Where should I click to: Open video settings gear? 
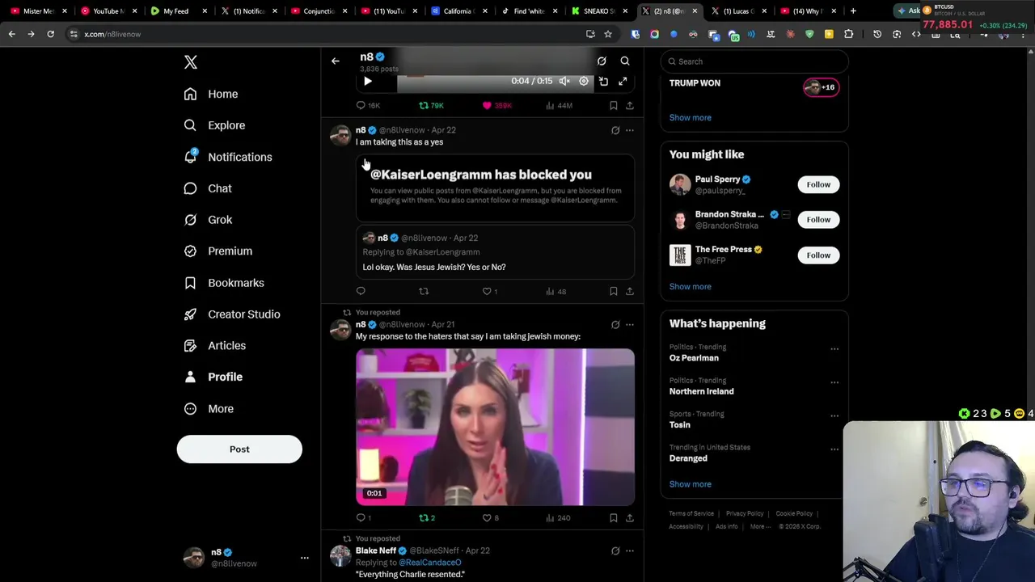(x=584, y=81)
